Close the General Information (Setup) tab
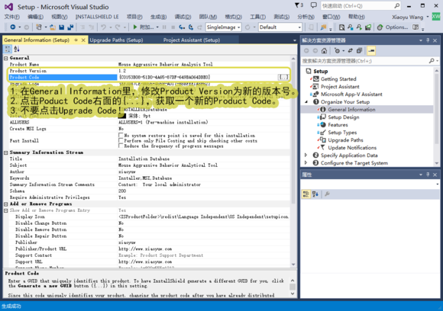 (x=83, y=40)
